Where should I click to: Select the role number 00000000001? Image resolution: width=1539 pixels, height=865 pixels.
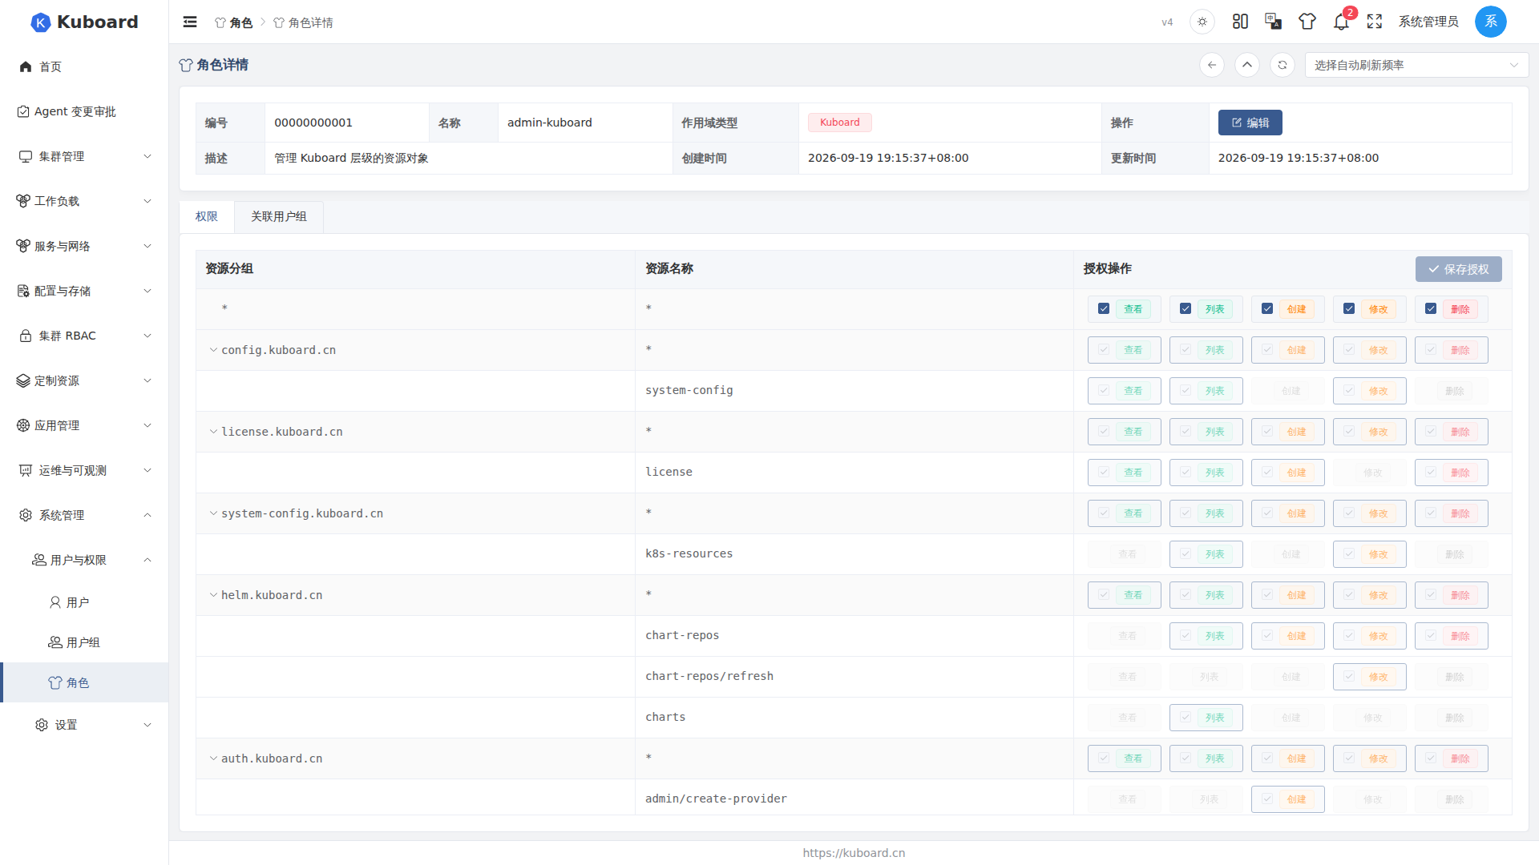click(x=313, y=123)
